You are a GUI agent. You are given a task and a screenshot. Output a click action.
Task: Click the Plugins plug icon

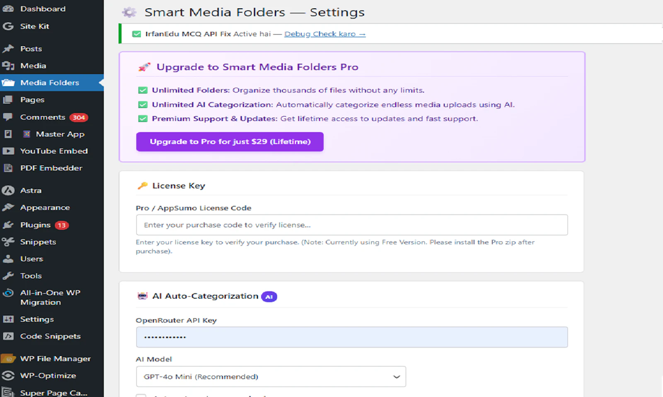click(8, 225)
